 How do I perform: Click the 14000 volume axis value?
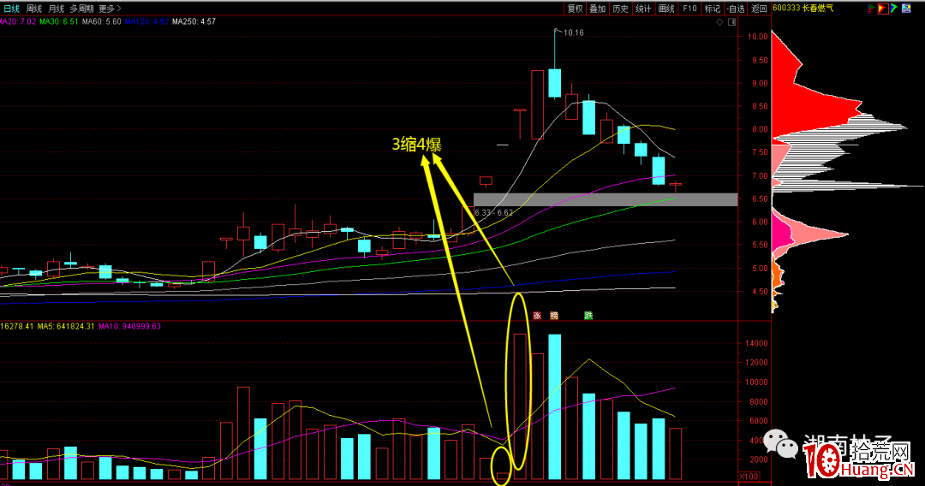point(757,343)
